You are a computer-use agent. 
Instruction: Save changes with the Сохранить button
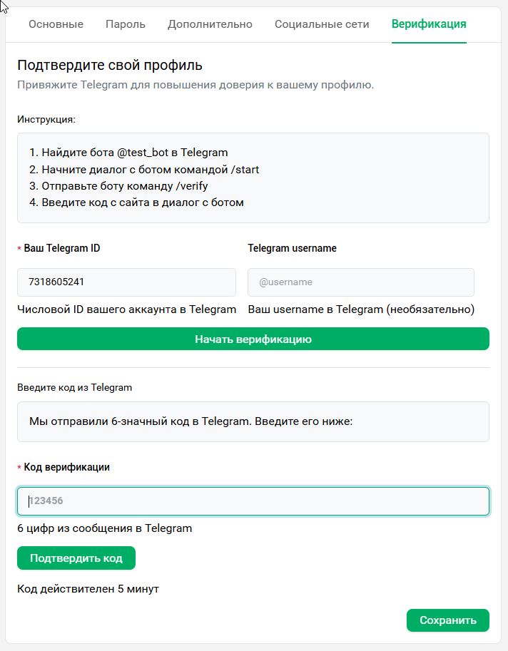coord(447,620)
